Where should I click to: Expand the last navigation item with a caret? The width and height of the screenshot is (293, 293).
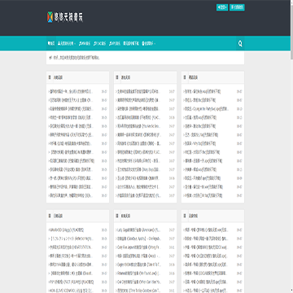click(x=148, y=43)
